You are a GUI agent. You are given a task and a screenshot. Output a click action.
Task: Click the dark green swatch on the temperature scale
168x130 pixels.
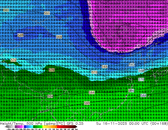[34, 127]
